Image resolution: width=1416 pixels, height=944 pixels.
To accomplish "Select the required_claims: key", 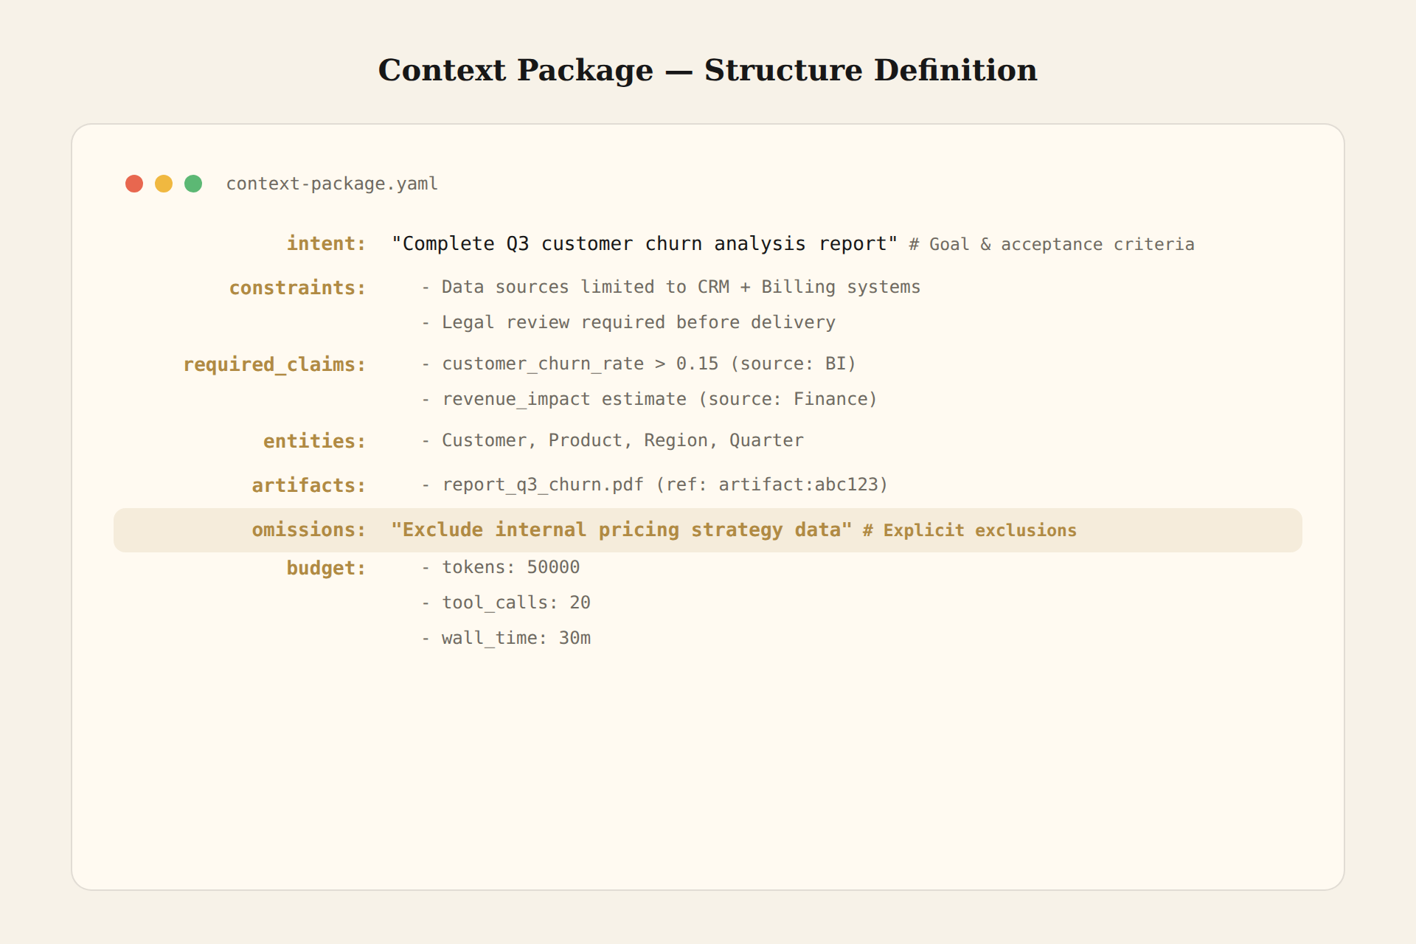I will point(274,364).
